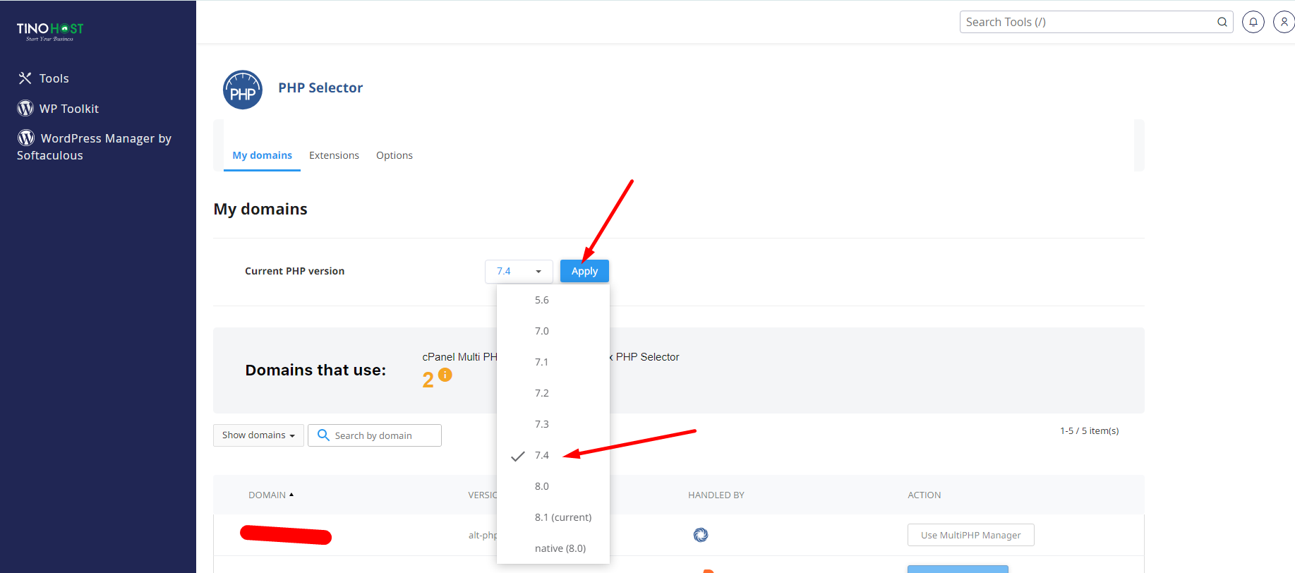This screenshot has width=1295, height=573.
Task: Select PHP version 8.0
Action: (553, 486)
